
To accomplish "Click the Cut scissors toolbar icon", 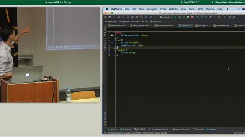I will point(128,17).
